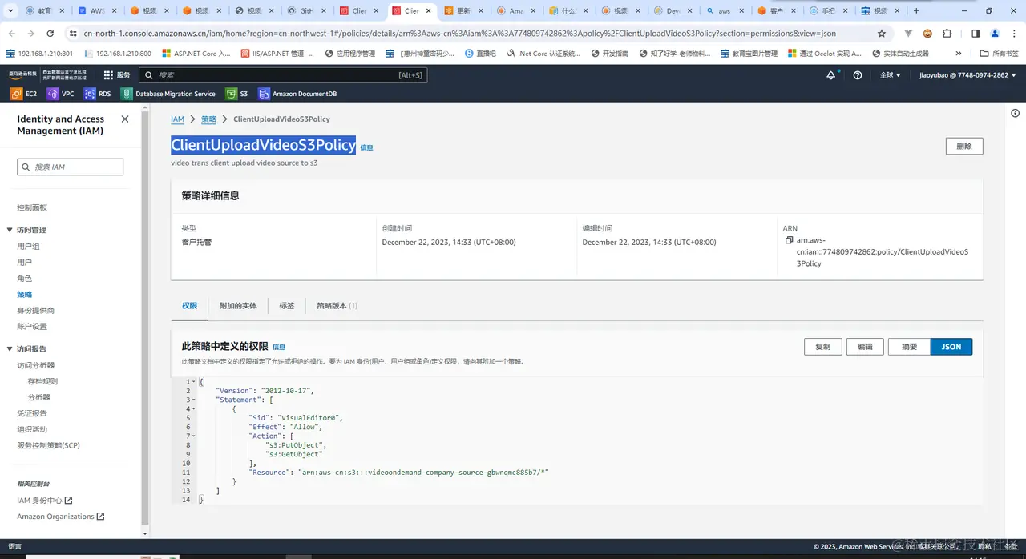
Task: Select the AWS browser tab
Action: click(98, 11)
